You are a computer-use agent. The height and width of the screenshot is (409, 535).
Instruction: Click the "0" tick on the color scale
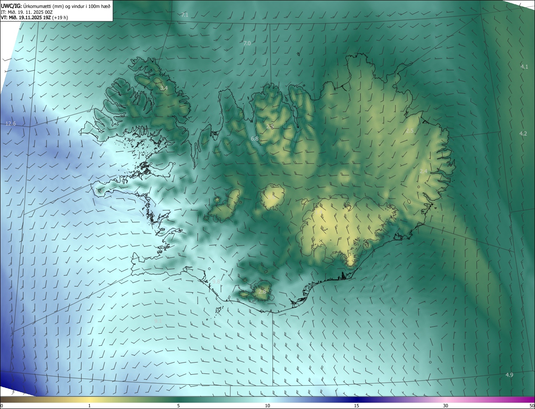[2, 406]
